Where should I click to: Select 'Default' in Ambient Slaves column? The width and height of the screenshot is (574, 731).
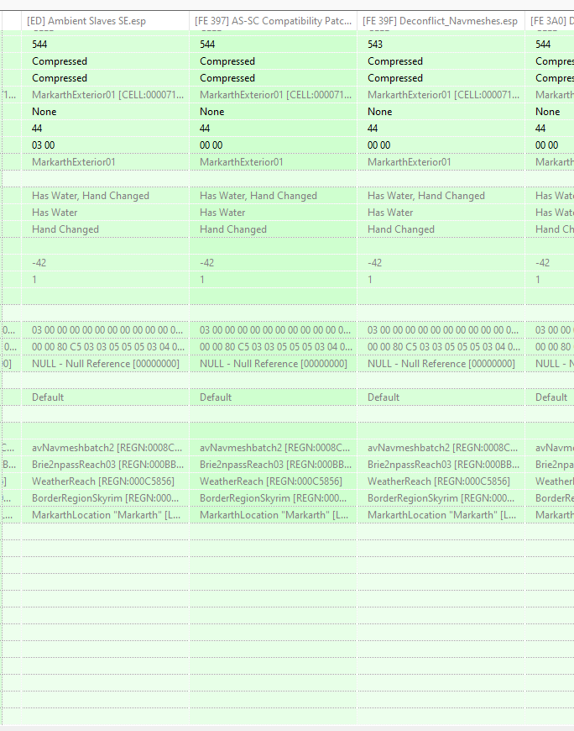pos(48,397)
